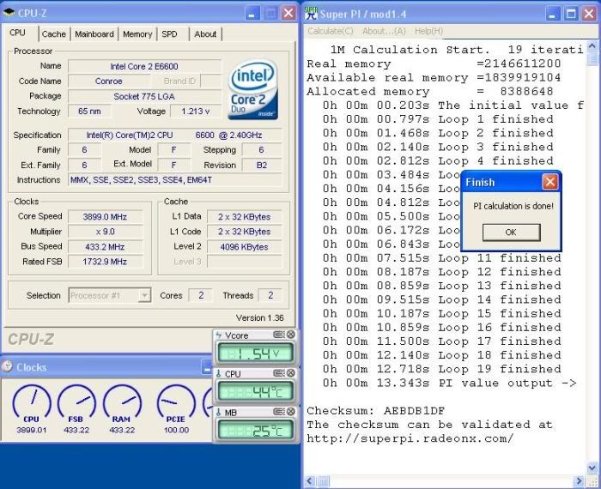
Task: Click the Super PI title bar icon
Action: tap(311, 14)
